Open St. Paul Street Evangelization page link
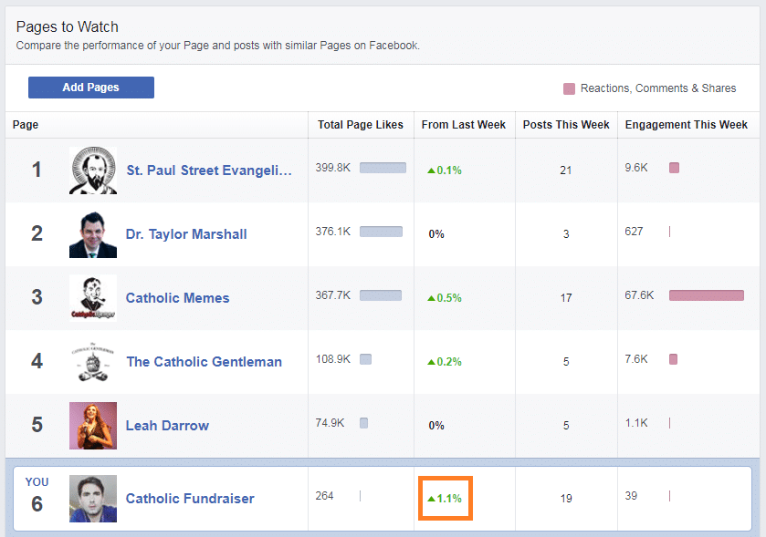 [209, 170]
